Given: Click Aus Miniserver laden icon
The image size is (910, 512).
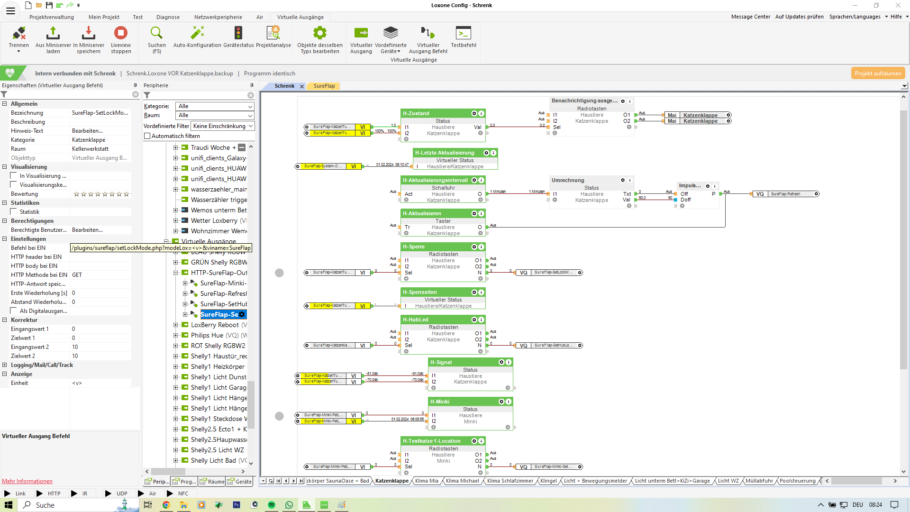Looking at the screenshot, I should 53,33.
